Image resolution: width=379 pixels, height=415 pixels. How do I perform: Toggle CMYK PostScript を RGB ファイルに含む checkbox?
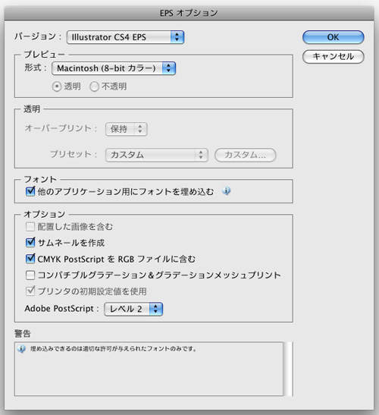click(x=30, y=259)
